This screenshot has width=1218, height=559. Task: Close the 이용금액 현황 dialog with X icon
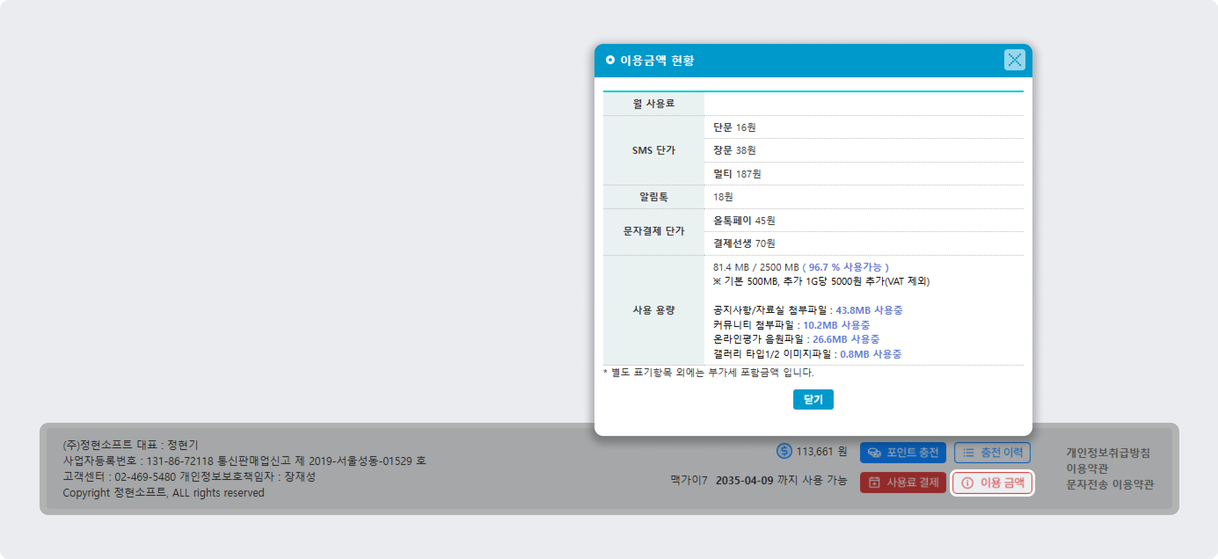(1014, 60)
